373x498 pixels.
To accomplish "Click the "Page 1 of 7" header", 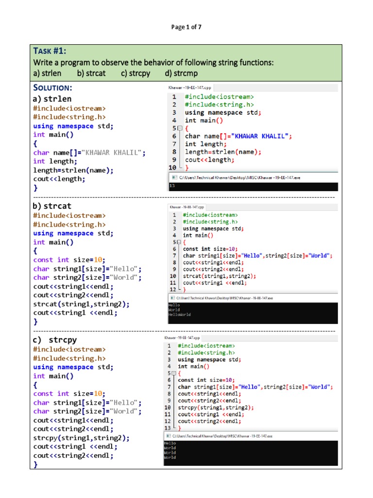I will (x=186, y=27).
